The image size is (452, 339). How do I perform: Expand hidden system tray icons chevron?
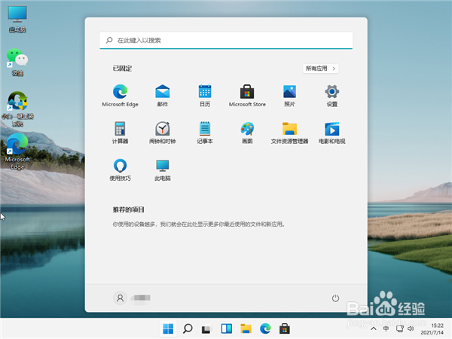[374, 328]
